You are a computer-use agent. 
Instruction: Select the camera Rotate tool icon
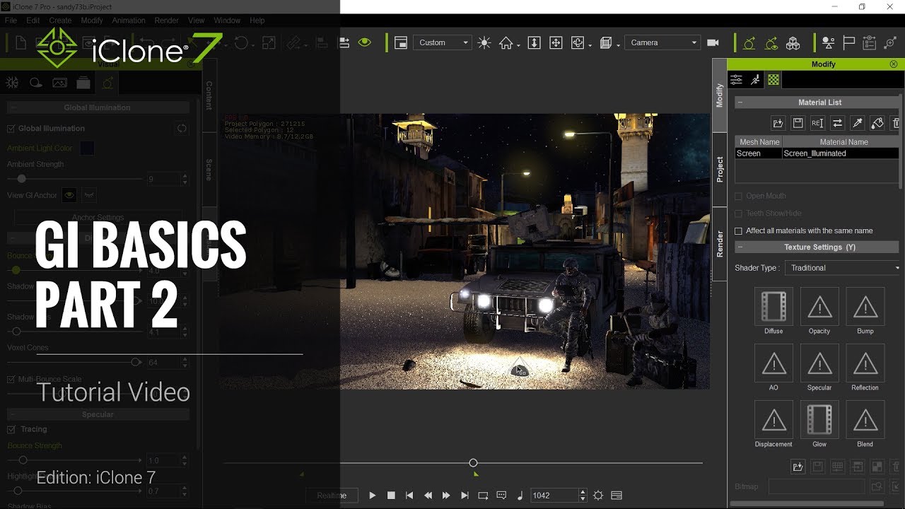pyautogui.click(x=578, y=42)
